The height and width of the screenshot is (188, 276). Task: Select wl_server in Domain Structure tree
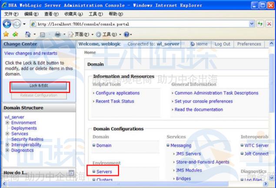point(14,117)
